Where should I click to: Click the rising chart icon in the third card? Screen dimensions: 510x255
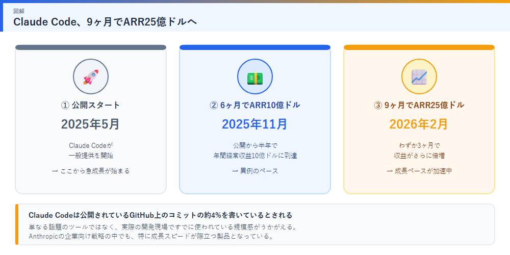tap(419, 77)
